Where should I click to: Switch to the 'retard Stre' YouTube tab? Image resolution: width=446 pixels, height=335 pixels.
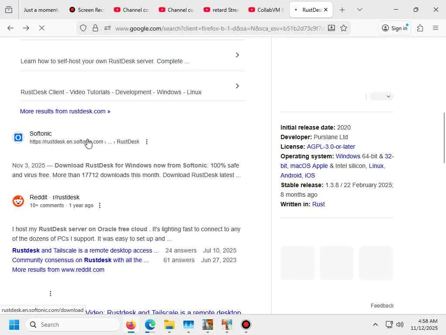click(222, 10)
